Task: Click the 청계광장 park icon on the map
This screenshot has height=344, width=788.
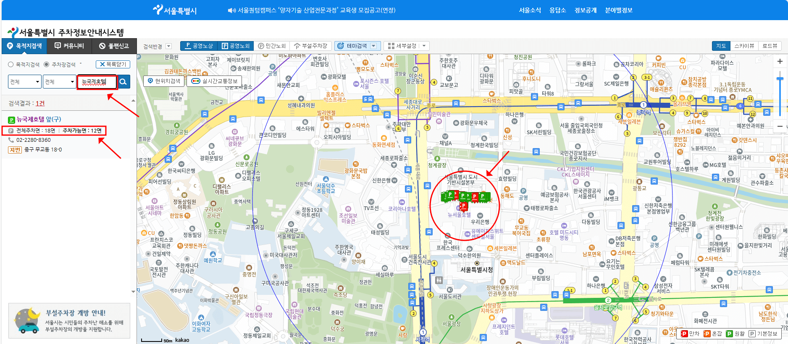Action: 437,159
